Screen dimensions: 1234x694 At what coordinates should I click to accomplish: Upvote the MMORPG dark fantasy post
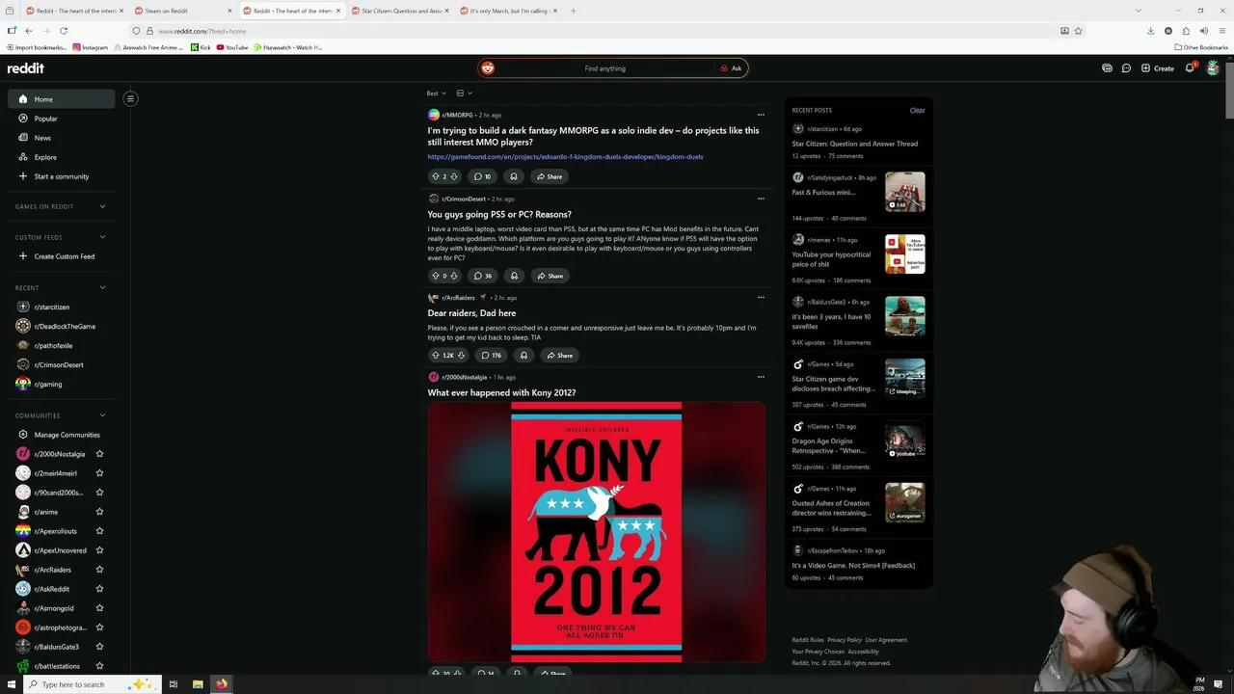(435, 176)
